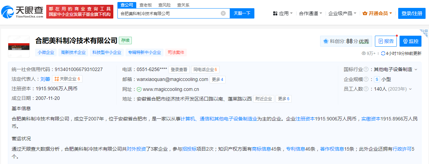Click the QR code icon at right edge
The width and height of the screenshot is (429, 164).
pyautogui.click(x=425, y=33)
